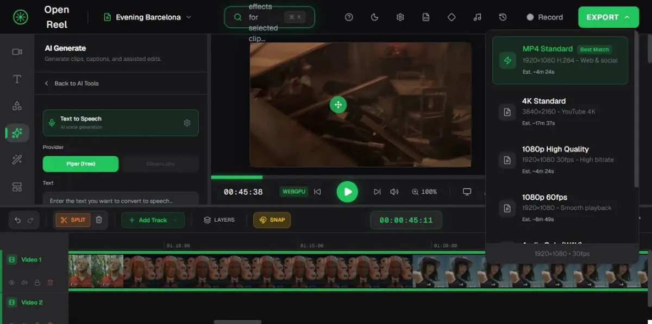Open the LAYERS panel button
Viewport: 652px width, 324px height.
[219, 220]
